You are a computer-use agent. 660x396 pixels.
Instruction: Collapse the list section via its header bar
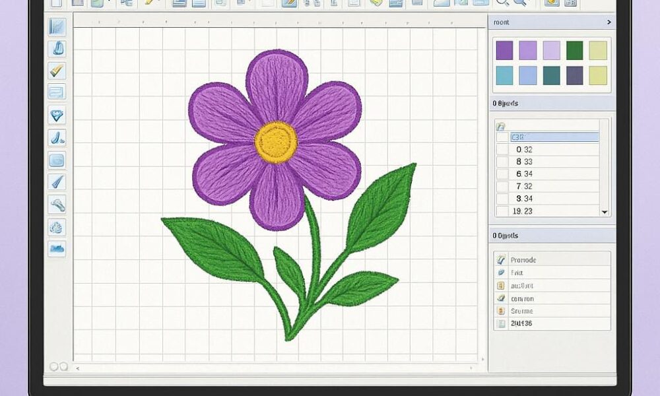[551, 104]
